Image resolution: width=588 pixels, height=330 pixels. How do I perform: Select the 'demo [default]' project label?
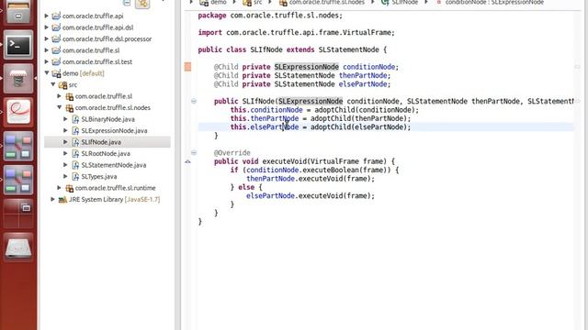tap(84, 73)
